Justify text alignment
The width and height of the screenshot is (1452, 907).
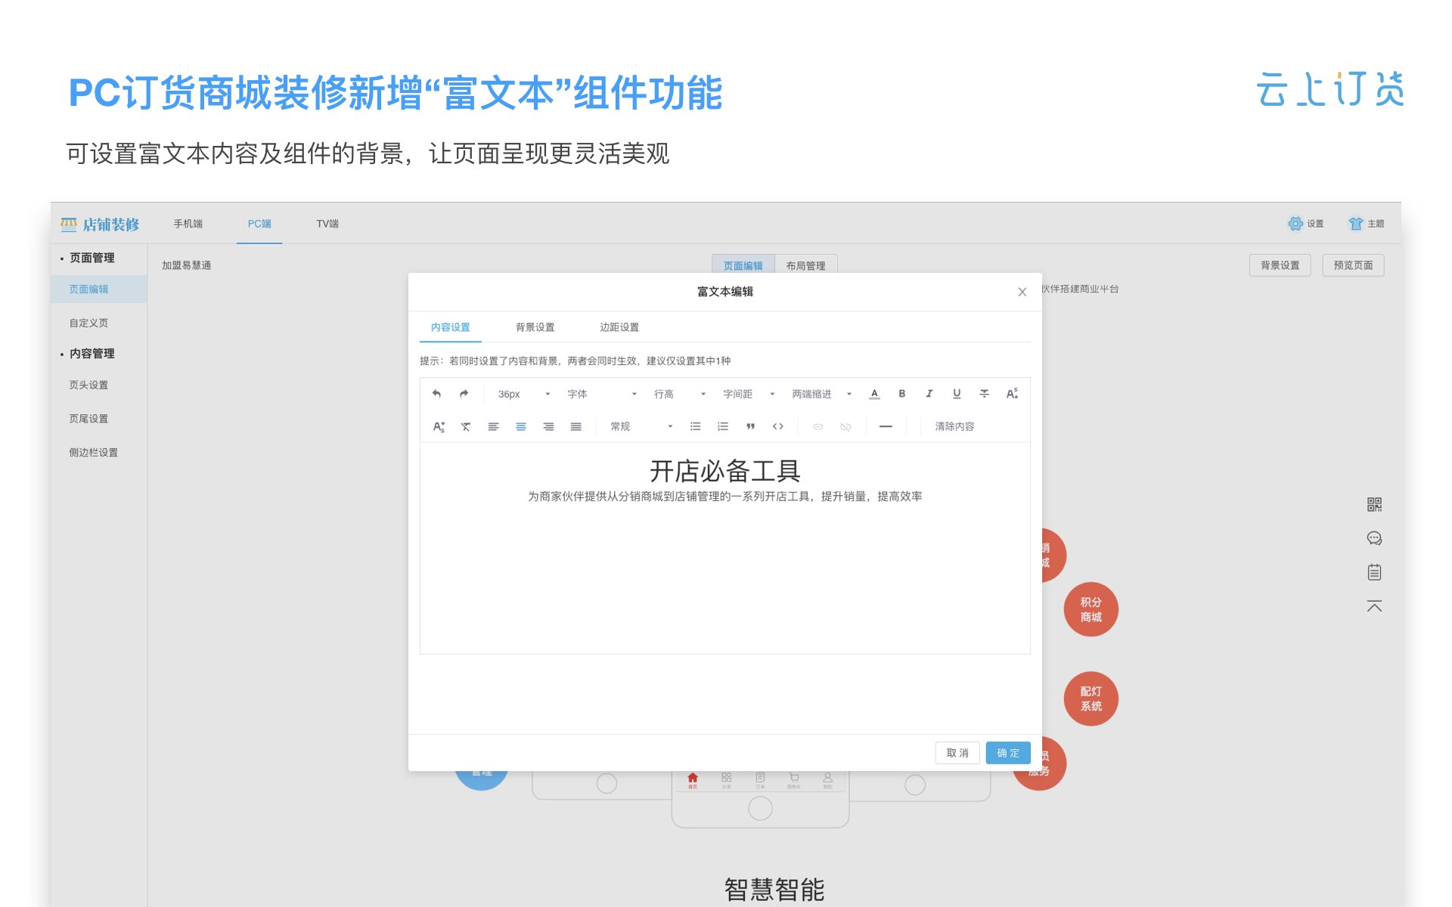576,427
